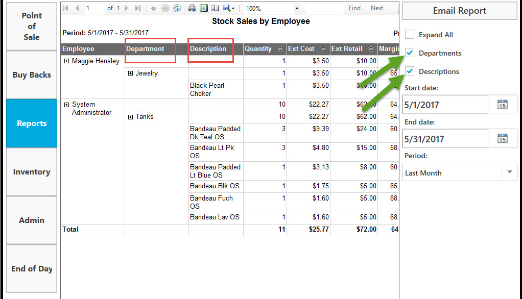Open the Inventory section
522x299 pixels.
tap(32, 171)
